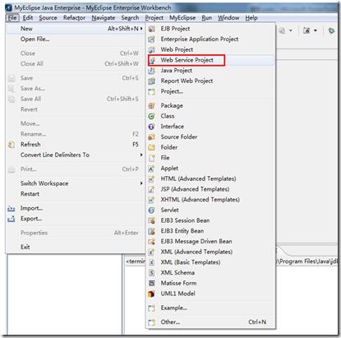Click the Java Project icon
341x338 pixels.
pos(151,71)
